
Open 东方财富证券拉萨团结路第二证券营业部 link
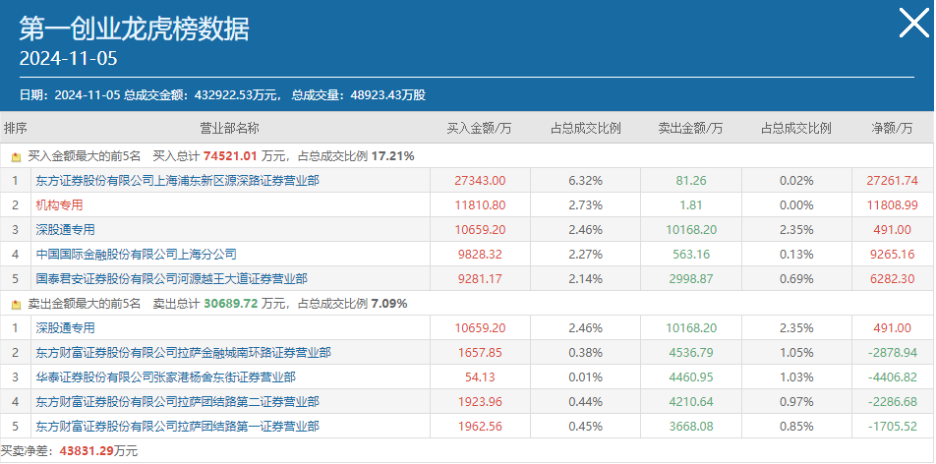coord(177,402)
